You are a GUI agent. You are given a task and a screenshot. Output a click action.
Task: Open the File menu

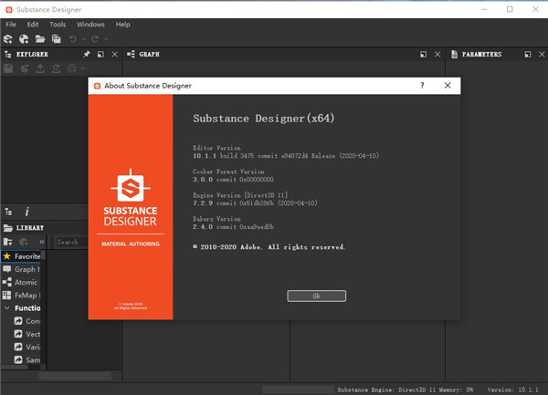(x=11, y=25)
